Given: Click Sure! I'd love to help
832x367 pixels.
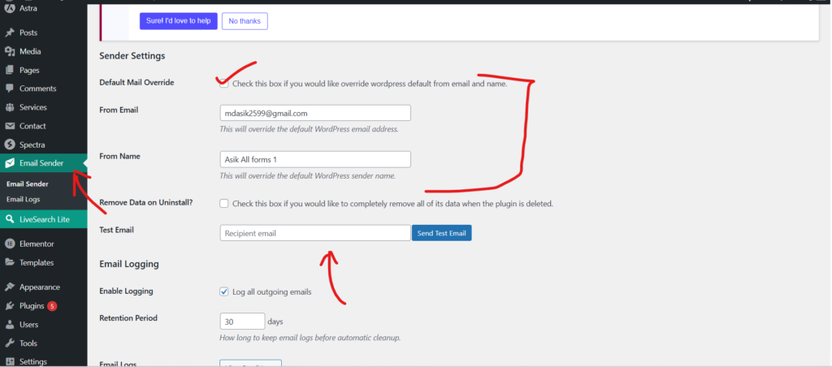Looking at the screenshot, I should (178, 21).
